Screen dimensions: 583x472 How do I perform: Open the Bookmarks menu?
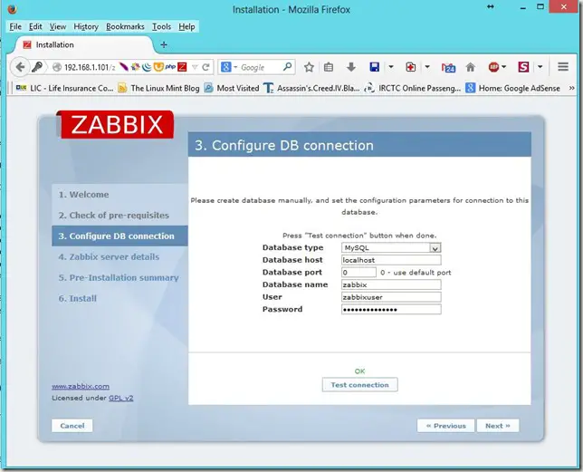click(x=125, y=27)
